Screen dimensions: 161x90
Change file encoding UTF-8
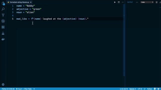point(140,89)
